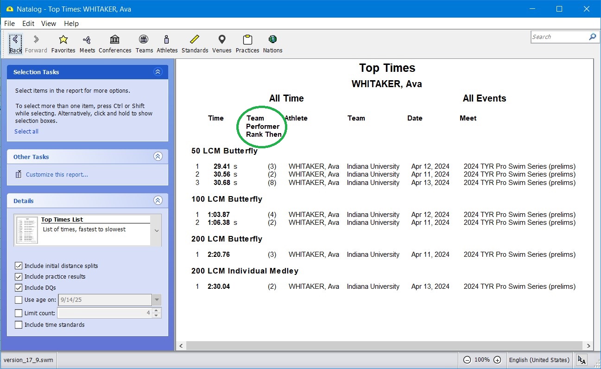Click the Back navigation arrow icon
Viewport: 601px width, 369px height.
[x=15, y=40]
